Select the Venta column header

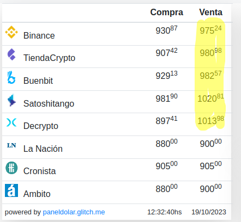211,13
